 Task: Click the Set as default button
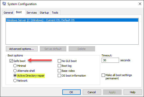53,49
